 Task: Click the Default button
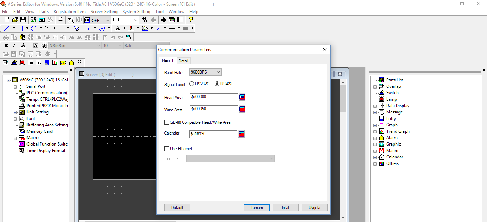pos(177,208)
